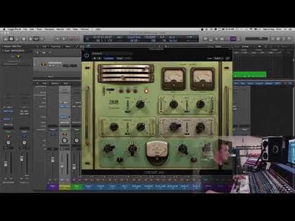Collapse the Region MIDI Thru inspector section
Image resolution: width=295 pixels, height=221 pixels.
pos(2,47)
